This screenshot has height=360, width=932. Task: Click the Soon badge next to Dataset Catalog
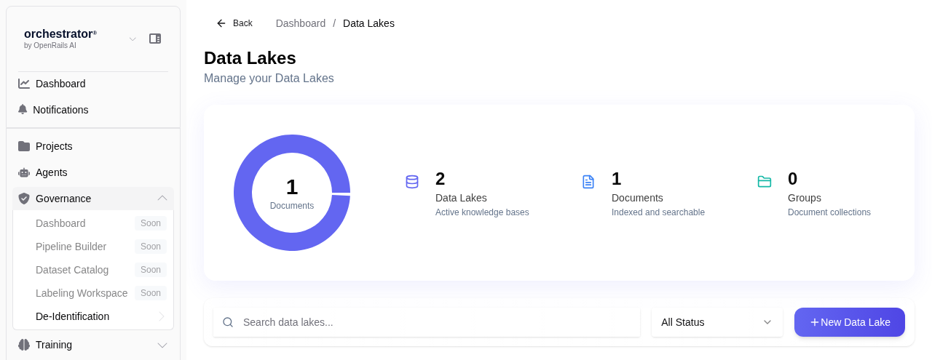tap(151, 270)
